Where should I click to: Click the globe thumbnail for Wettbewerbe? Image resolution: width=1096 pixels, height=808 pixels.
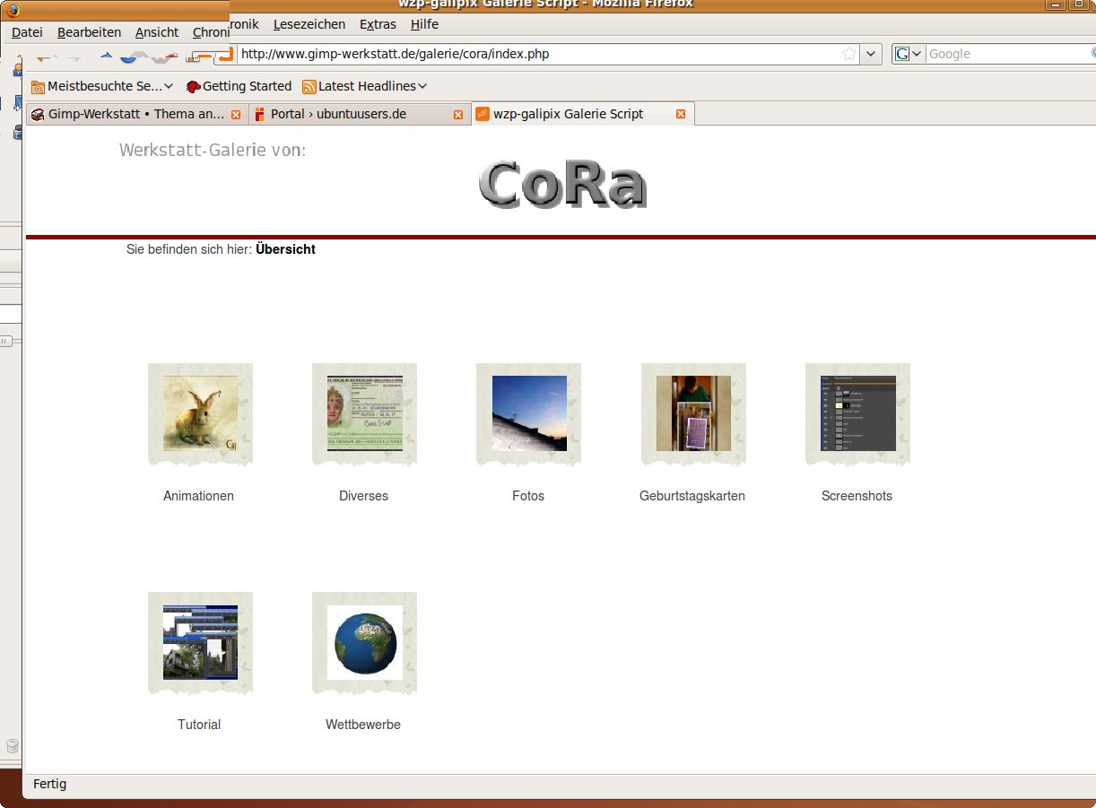(x=365, y=642)
